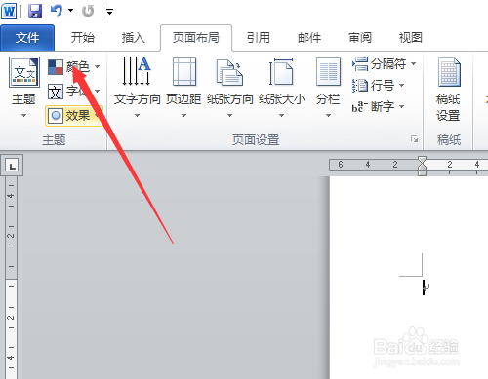Screen dimensions: 488x379
Task: Click the theme 颜色 color squares icon
Action: (x=56, y=67)
